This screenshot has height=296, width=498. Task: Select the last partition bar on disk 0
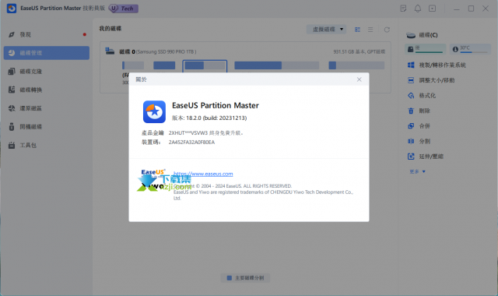click(356, 65)
